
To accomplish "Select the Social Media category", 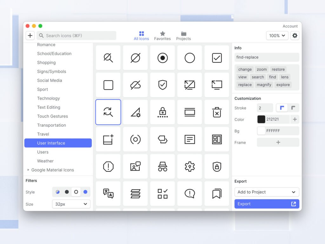I will (x=50, y=80).
